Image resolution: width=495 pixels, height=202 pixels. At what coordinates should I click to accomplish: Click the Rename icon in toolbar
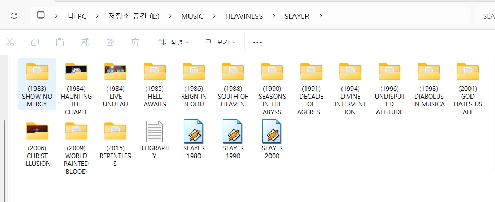(x=85, y=42)
